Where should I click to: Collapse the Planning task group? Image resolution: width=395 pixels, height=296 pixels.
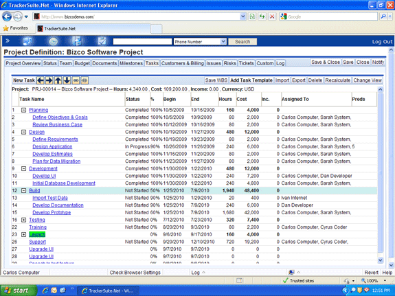(x=23, y=110)
